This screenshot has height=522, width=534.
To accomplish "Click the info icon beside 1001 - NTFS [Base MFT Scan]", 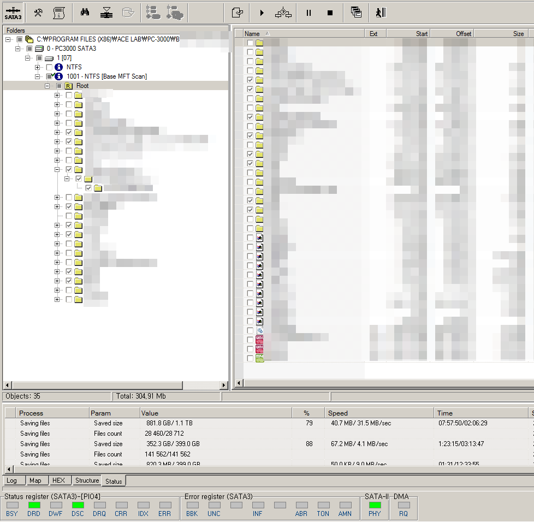I will point(58,76).
